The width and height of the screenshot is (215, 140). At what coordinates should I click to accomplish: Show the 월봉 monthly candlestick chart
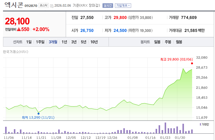pos(179,42)
